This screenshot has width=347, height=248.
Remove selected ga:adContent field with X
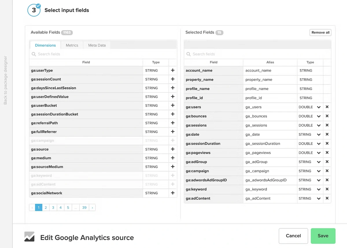coord(327,198)
